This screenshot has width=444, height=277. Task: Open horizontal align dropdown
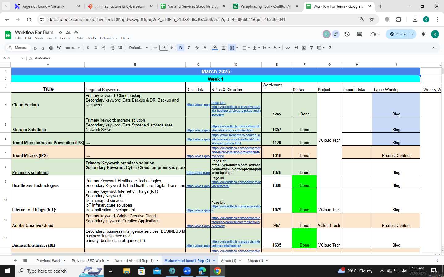tap(246, 48)
